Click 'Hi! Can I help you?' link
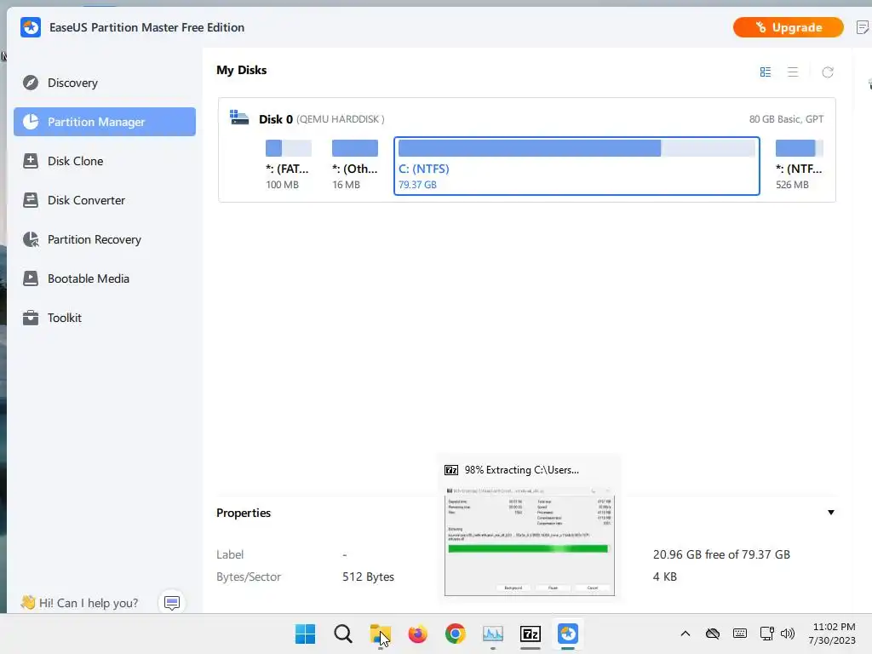This screenshot has height=654, width=872. tap(89, 603)
